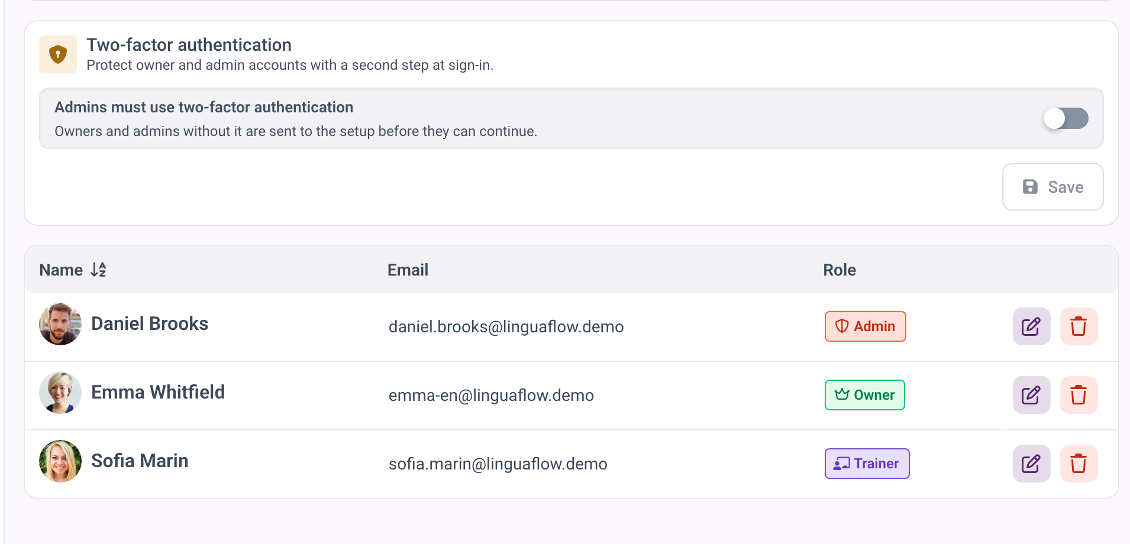Remove Sofia Marin with trash icon

pyautogui.click(x=1079, y=464)
